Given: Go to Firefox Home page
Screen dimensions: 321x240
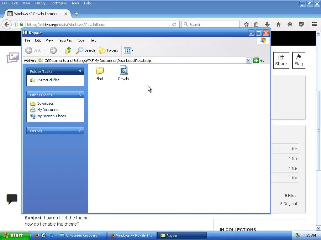Looking at the screenshot, I should pyautogui.click(x=279, y=24).
